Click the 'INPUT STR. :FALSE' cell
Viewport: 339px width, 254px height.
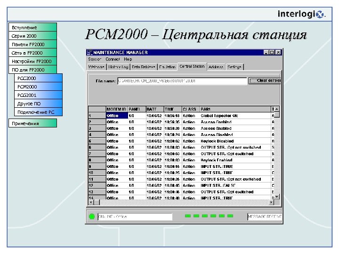[x=235, y=185]
